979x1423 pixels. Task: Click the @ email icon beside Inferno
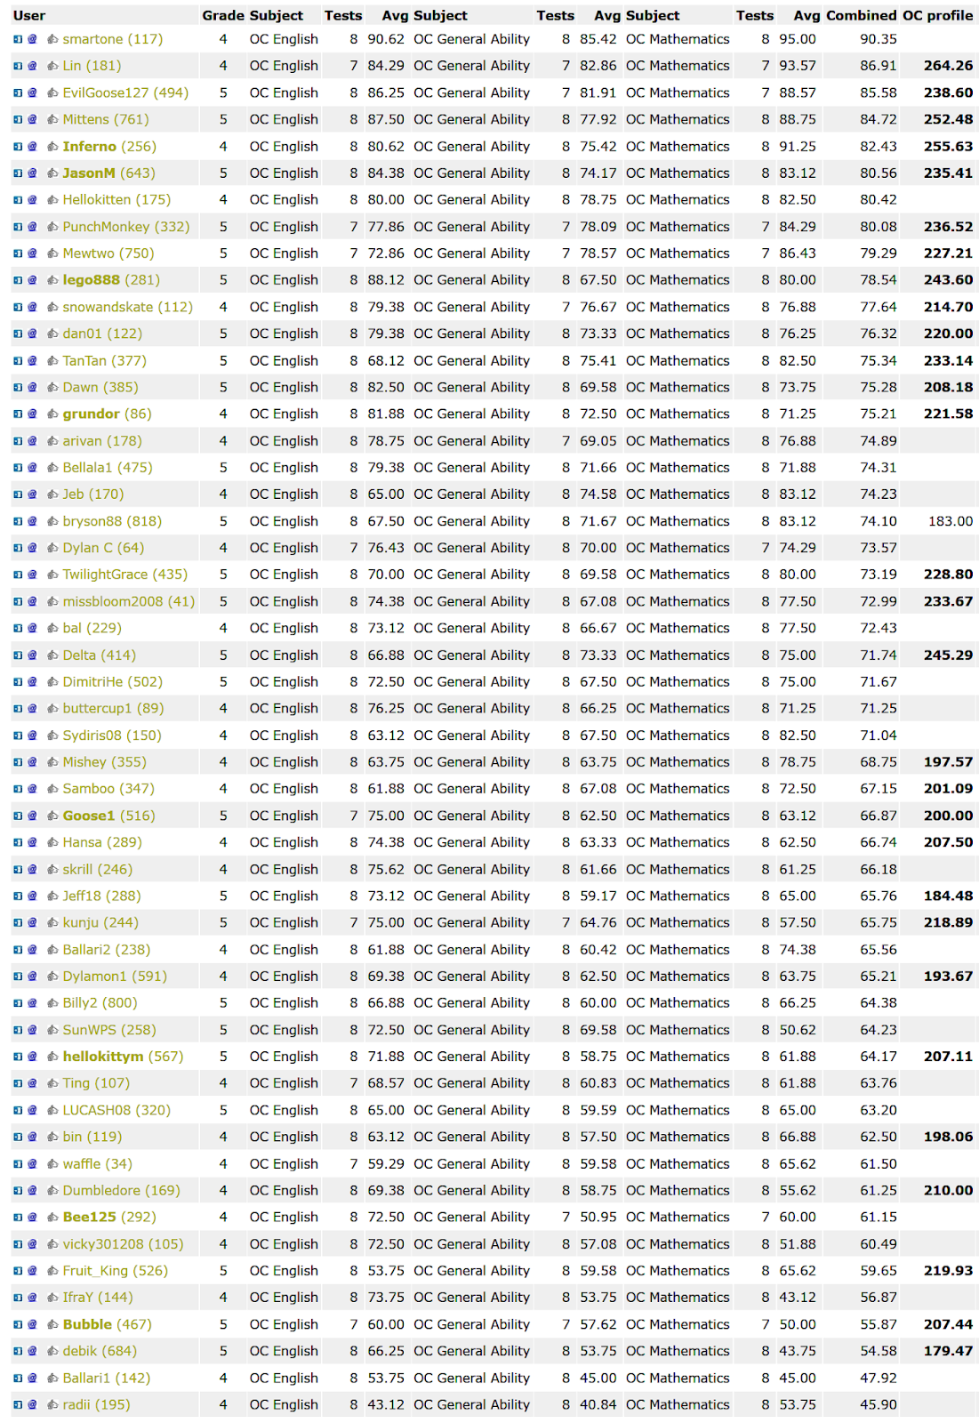[32, 146]
